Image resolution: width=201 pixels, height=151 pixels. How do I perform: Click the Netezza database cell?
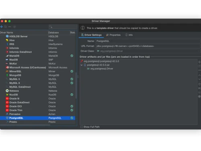point(53,91)
